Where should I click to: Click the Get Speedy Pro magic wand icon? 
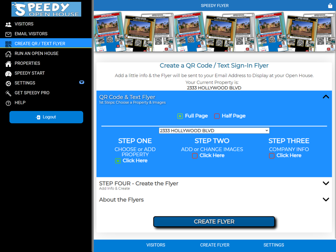tap(8, 93)
